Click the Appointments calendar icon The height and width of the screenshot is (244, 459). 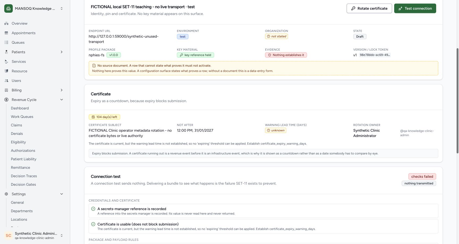pos(6,33)
